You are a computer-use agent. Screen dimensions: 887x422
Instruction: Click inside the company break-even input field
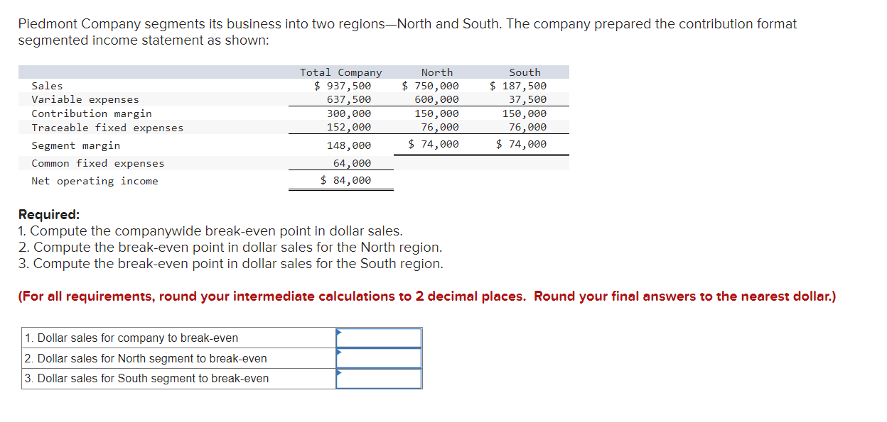379,338
